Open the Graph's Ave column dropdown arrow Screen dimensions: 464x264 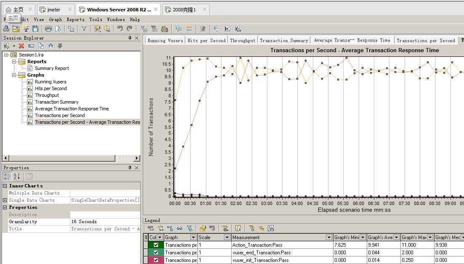pos(396,237)
